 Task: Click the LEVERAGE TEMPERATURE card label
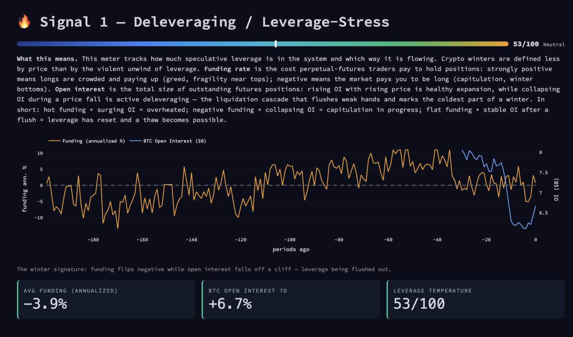[433, 291]
